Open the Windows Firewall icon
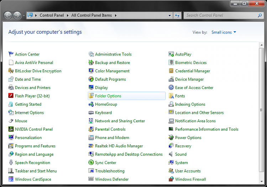 tap(171, 179)
